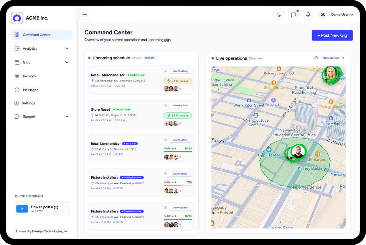Screen dimensions: 366x245
Task: Click info icon on Store Reset card
Action: coord(165,105)
